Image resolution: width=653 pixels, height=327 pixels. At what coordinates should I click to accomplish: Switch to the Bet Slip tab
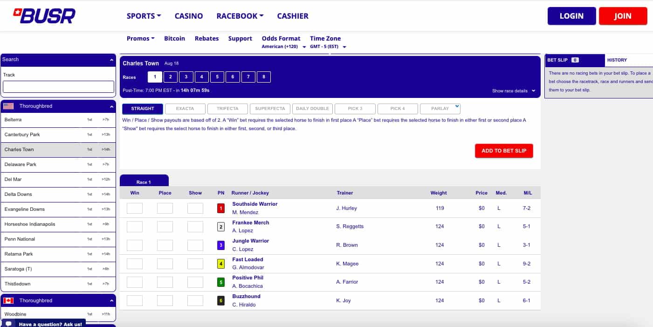(x=575, y=60)
